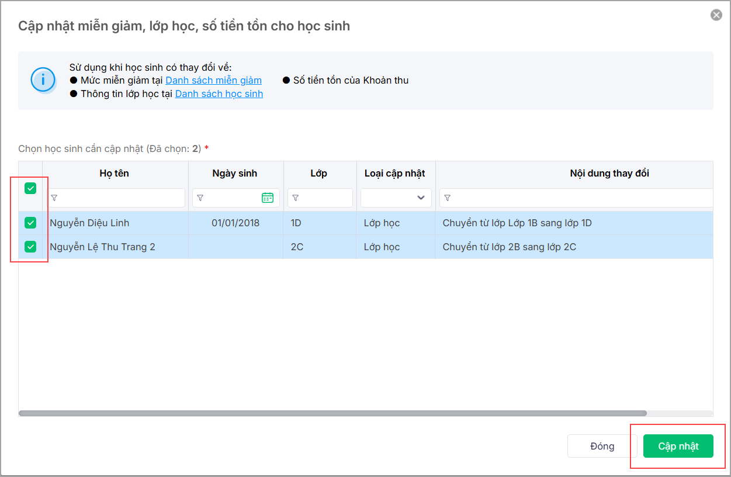Click the calendar icon in Ngày sinh filter

point(268,198)
